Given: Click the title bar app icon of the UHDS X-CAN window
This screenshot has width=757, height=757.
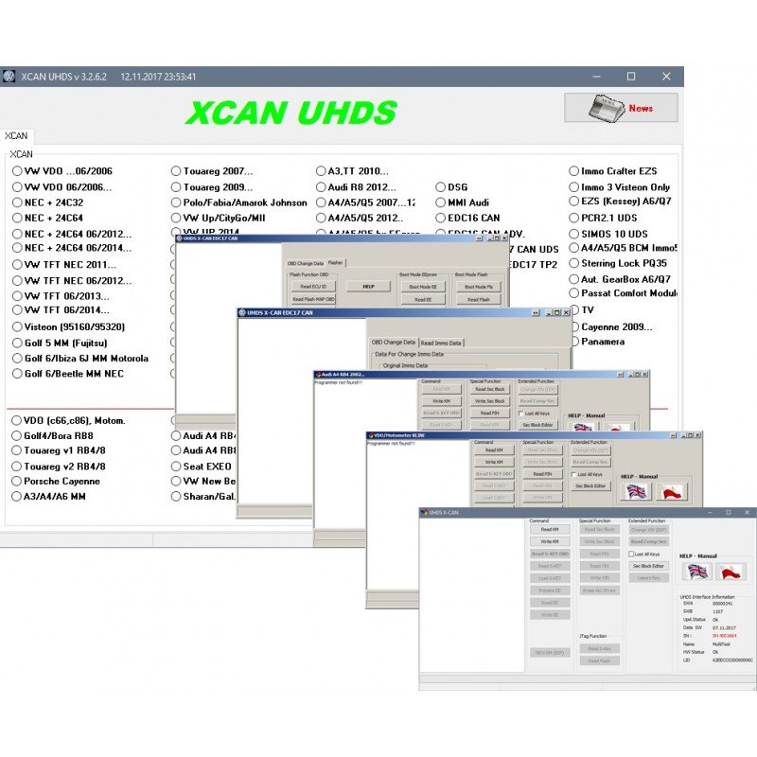Looking at the screenshot, I should 424,512.
